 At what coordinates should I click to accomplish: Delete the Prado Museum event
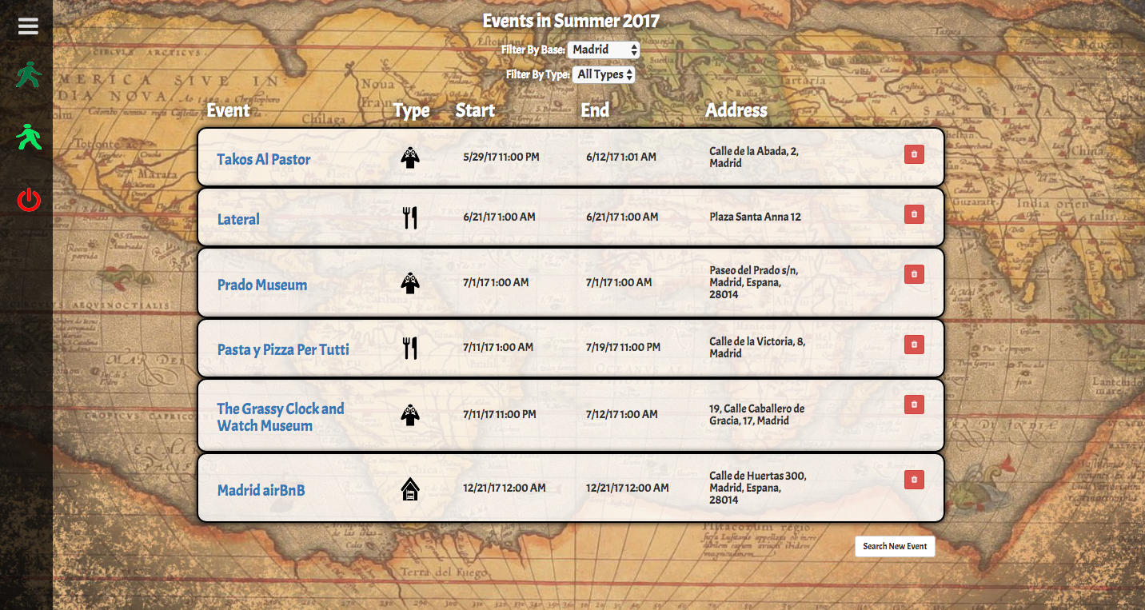(914, 274)
